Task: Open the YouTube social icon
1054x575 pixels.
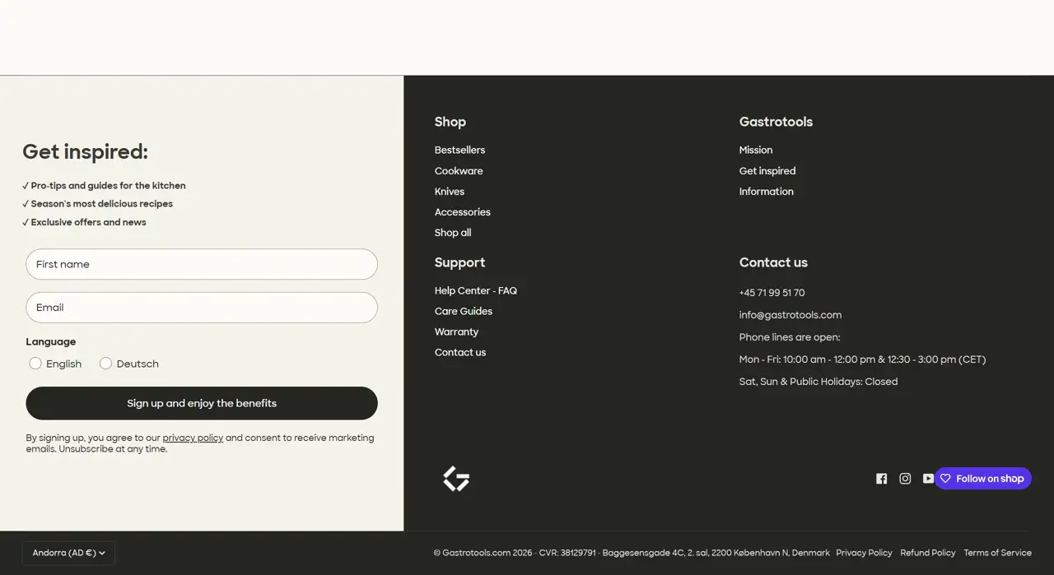Action: 927,479
